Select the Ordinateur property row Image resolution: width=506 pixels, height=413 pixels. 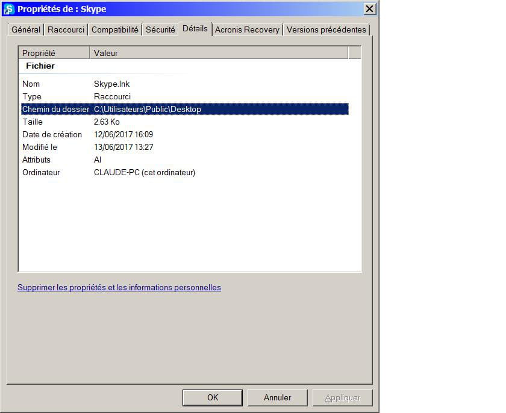[x=185, y=172]
